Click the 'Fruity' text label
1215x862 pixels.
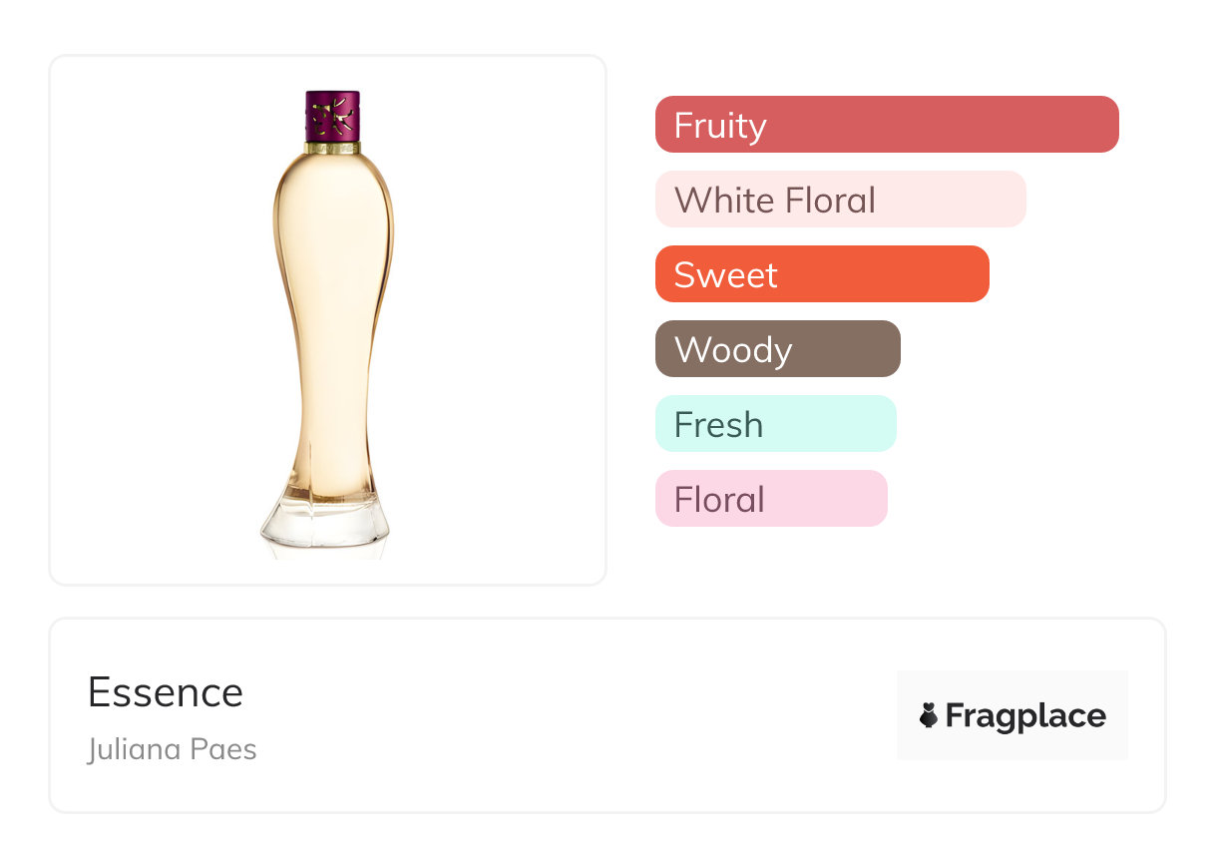pos(720,126)
